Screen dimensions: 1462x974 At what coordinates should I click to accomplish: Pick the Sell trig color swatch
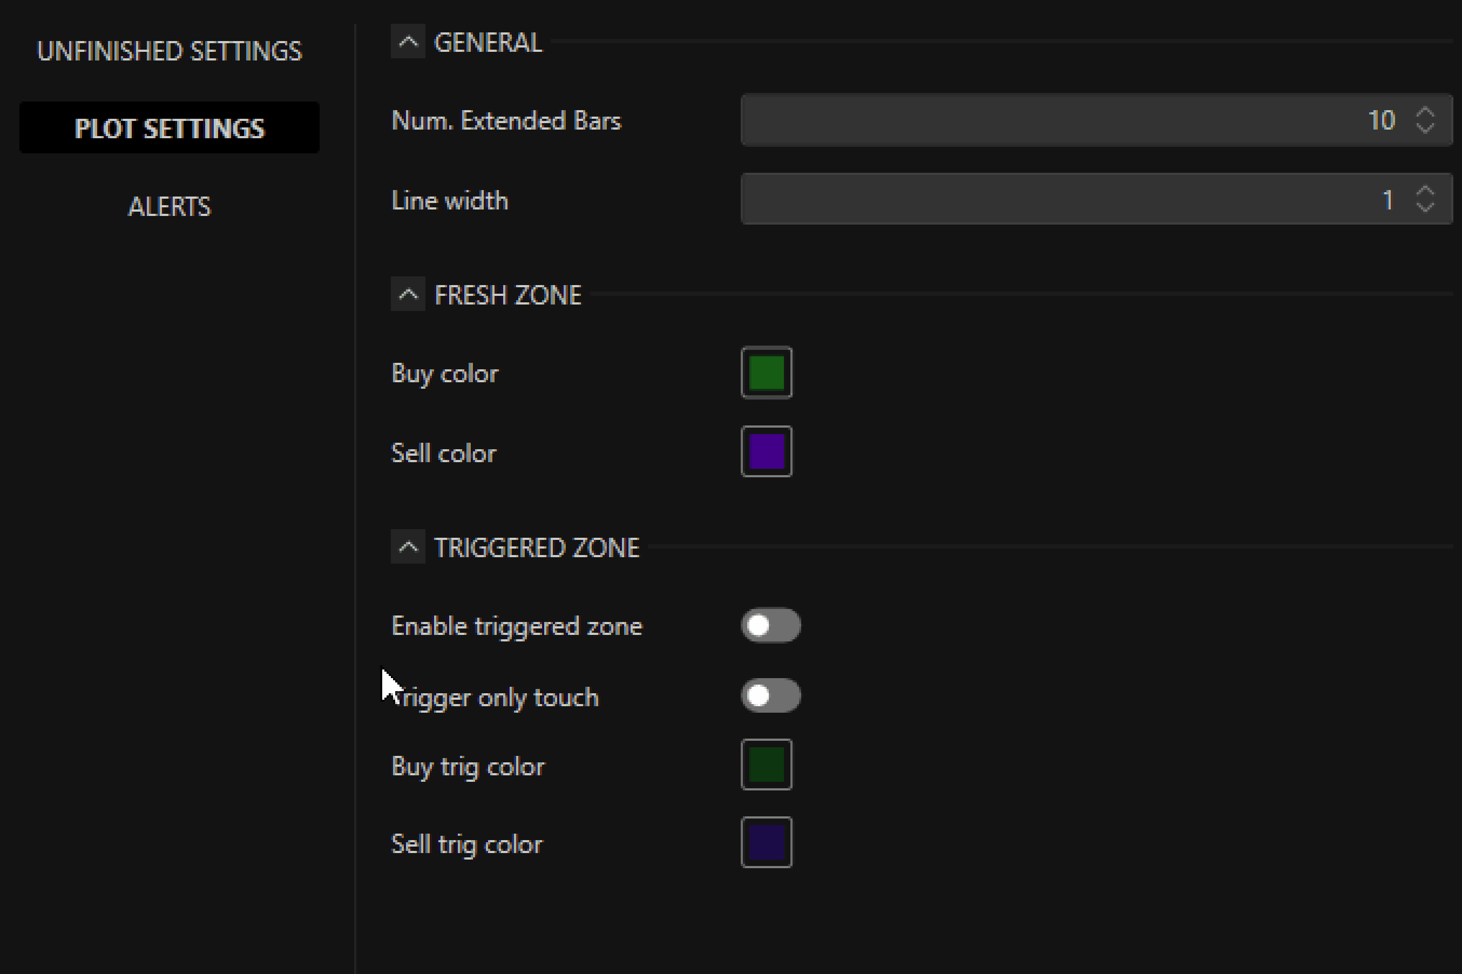(767, 842)
